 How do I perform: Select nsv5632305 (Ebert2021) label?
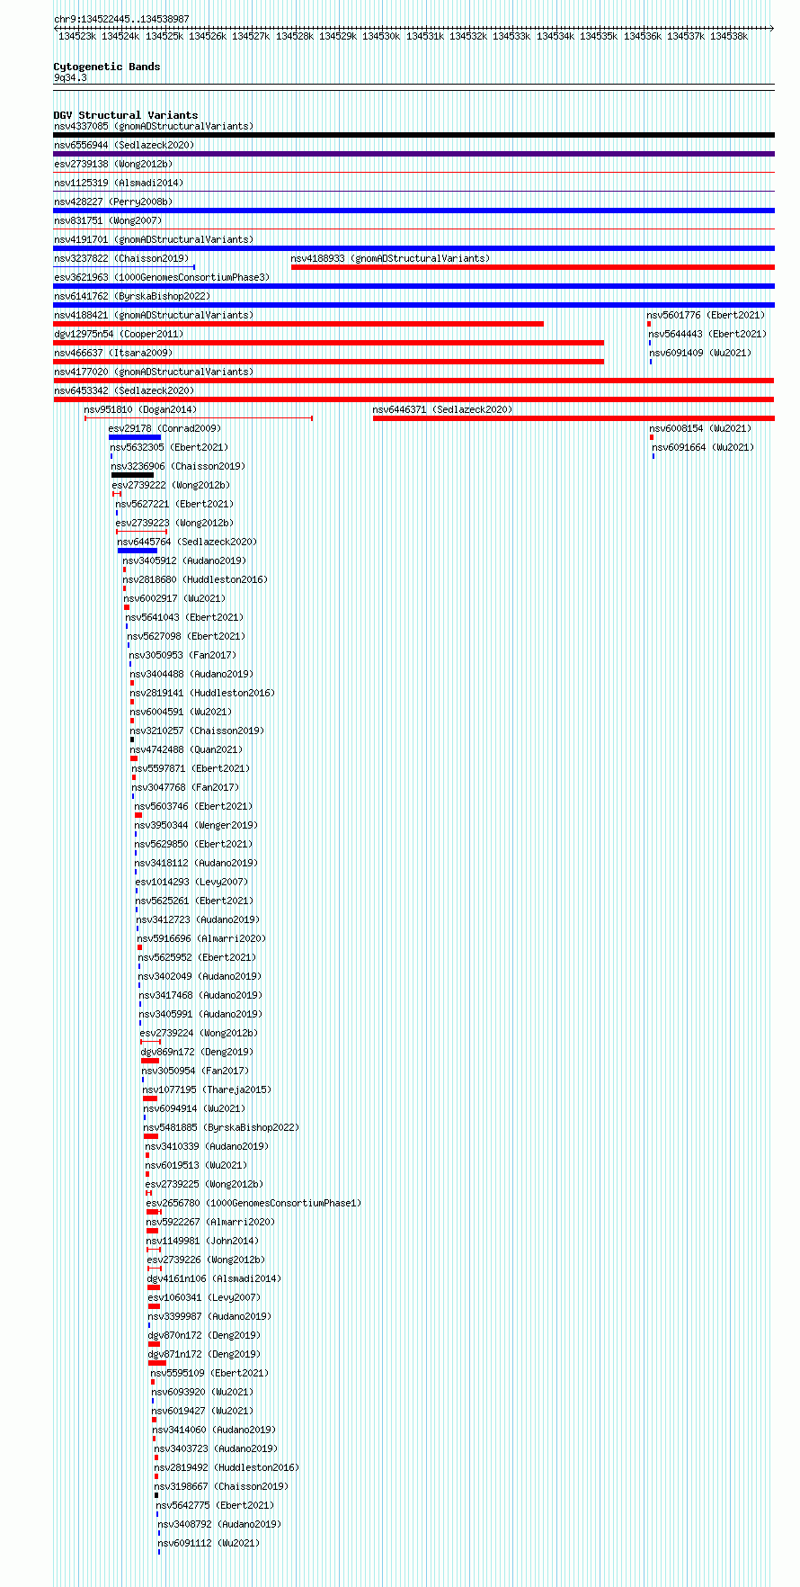170,448
